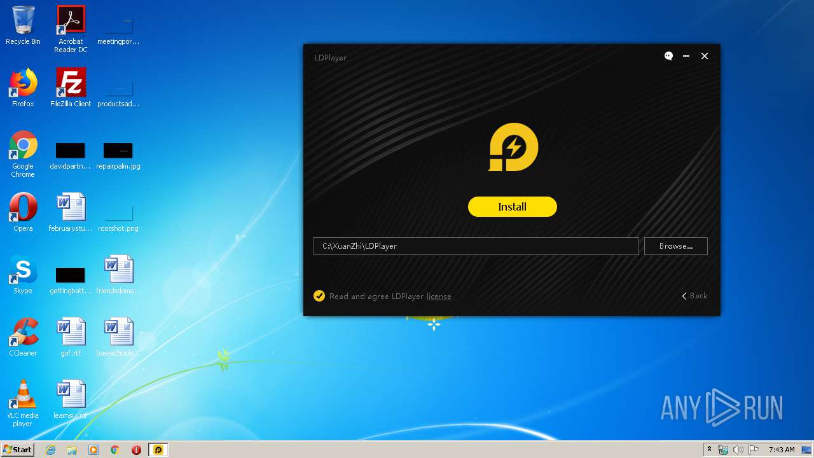Select the CCleaner desktop shortcut
This screenshot has width=814, height=458.
click(23, 337)
